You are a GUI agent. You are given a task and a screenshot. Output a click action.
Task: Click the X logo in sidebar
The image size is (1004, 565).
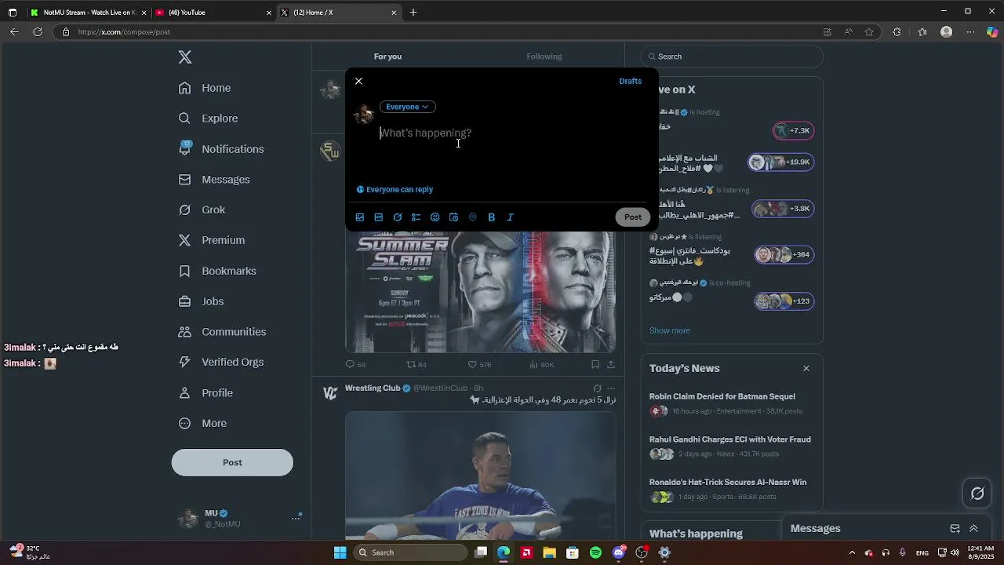click(185, 57)
